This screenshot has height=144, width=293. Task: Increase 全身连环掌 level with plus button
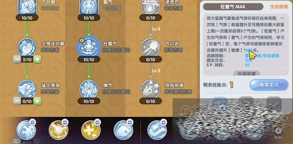pyautogui.click(x=38, y=60)
